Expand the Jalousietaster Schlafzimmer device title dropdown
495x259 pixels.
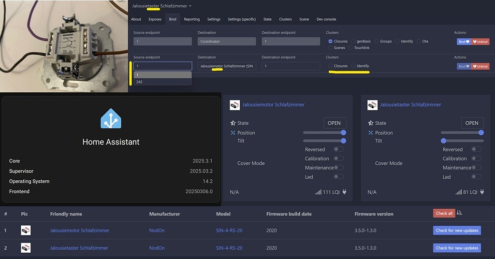tap(162, 6)
